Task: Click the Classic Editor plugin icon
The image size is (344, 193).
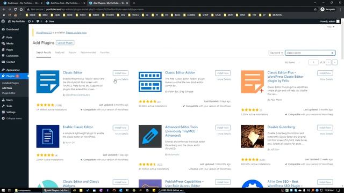Action: point(48,81)
